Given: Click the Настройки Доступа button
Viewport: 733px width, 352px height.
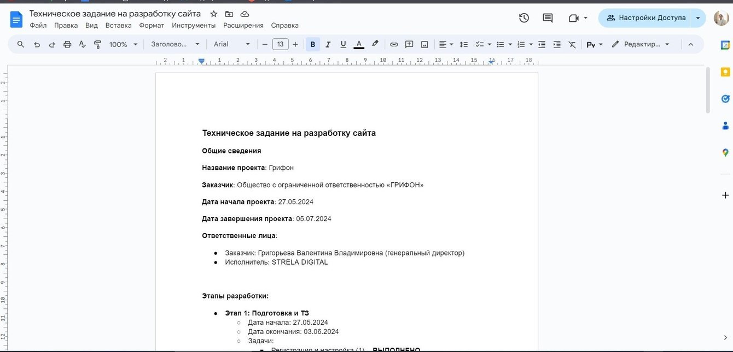Looking at the screenshot, I should 645,18.
